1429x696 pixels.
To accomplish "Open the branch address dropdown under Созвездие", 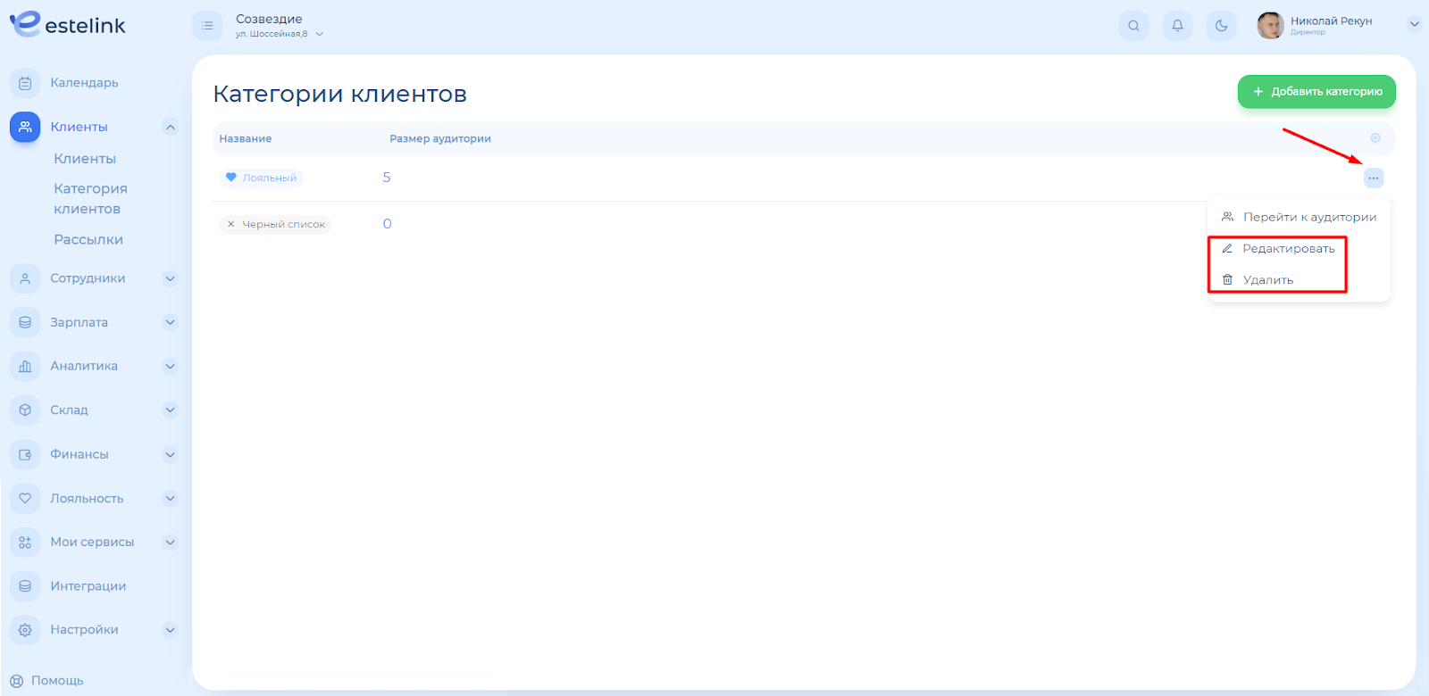I will (319, 35).
